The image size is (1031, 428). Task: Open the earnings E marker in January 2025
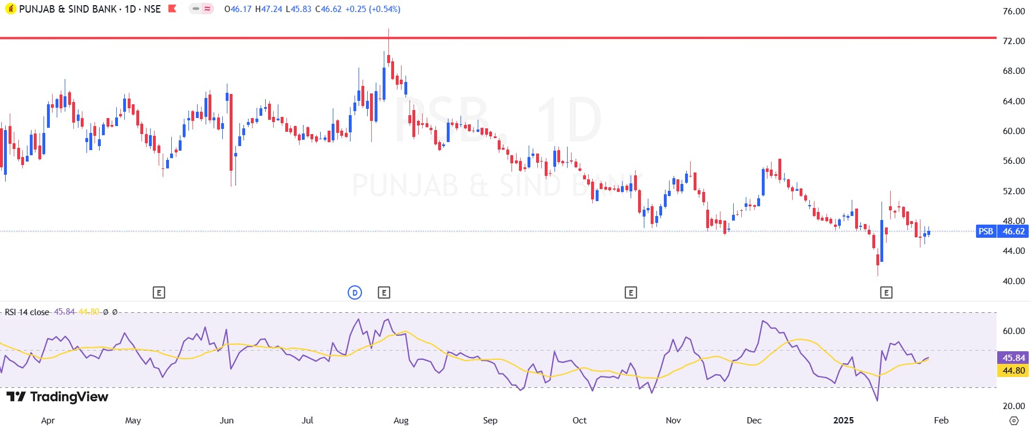click(886, 293)
